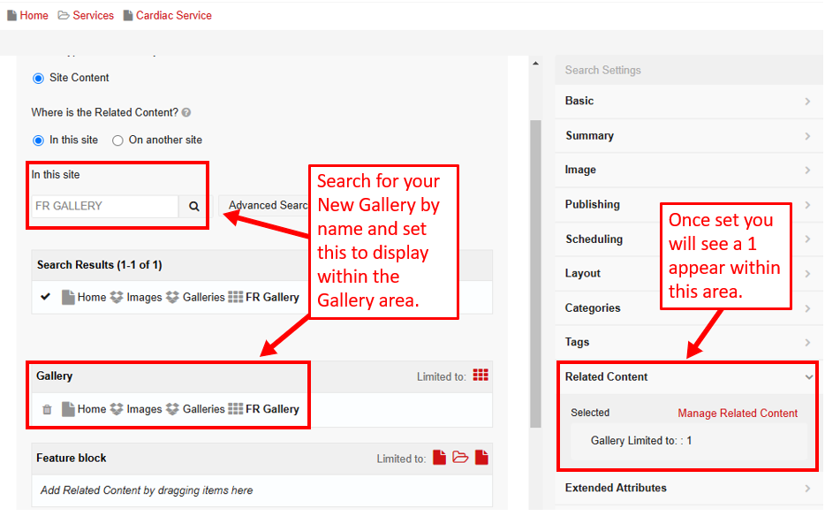Click the Galleries dropbox icon in search results
Viewport: 825px width, 516px height.
172,297
